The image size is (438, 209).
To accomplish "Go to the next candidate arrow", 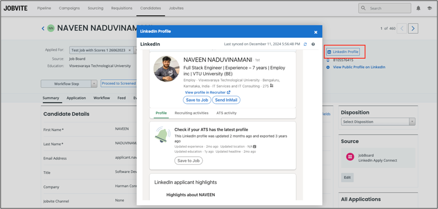I will [x=413, y=28].
